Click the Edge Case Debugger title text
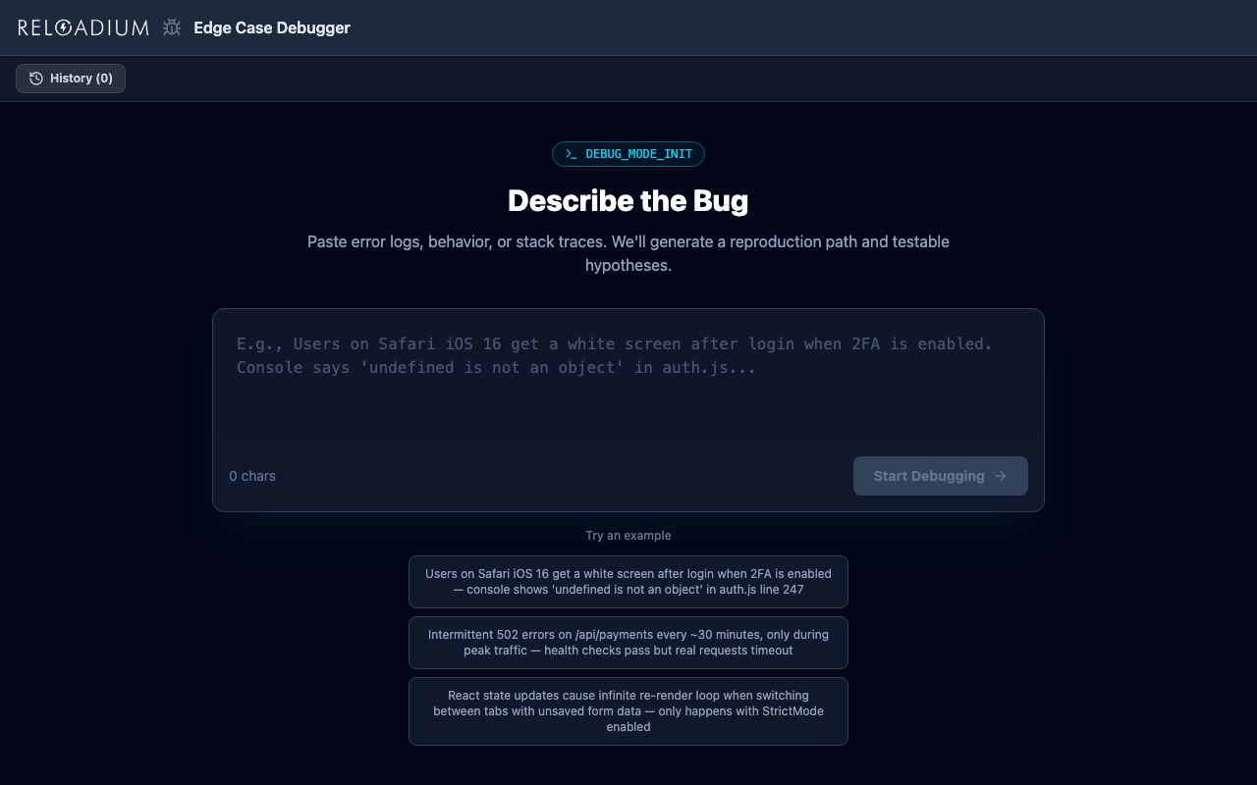This screenshot has width=1257, height=785. (271, 27)
